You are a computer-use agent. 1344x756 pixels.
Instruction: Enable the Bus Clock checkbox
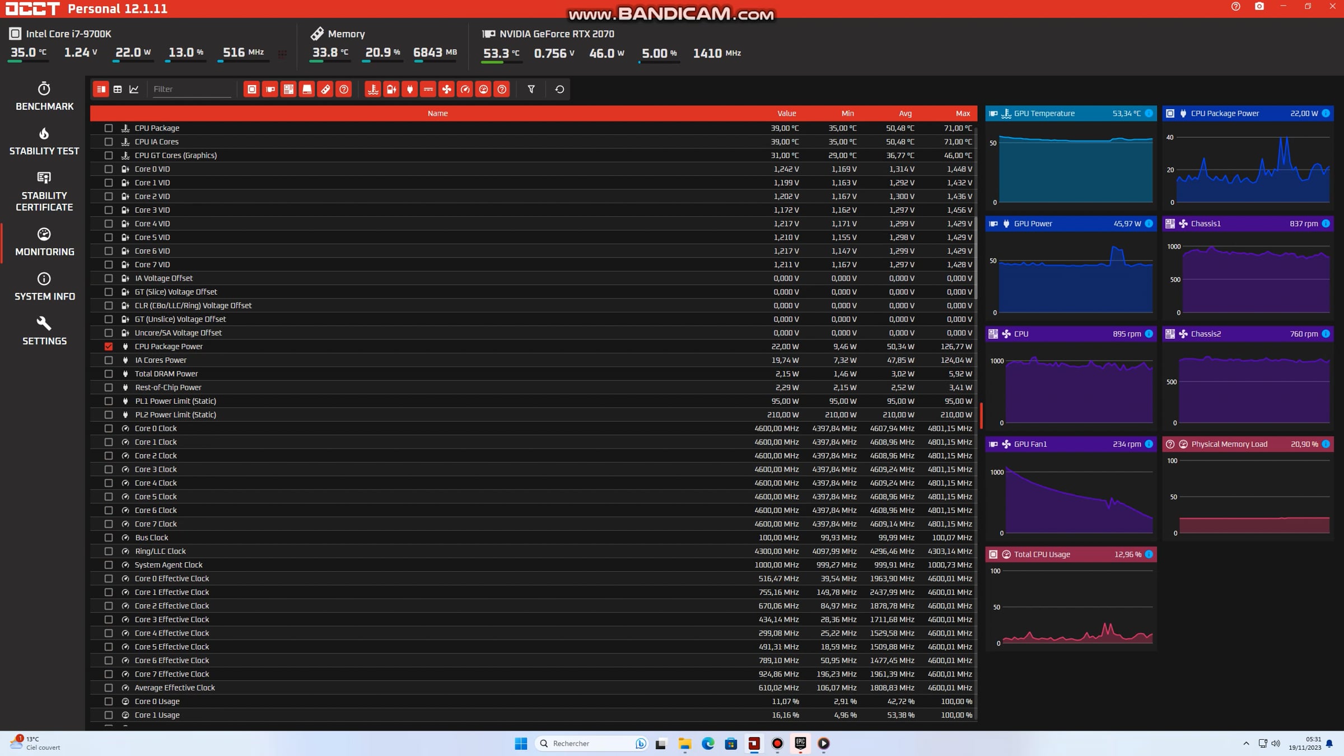(x=109, y=538)
